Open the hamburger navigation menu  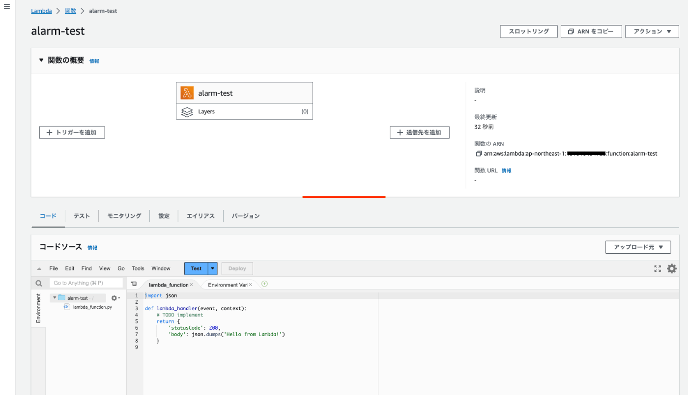(7, 7)
